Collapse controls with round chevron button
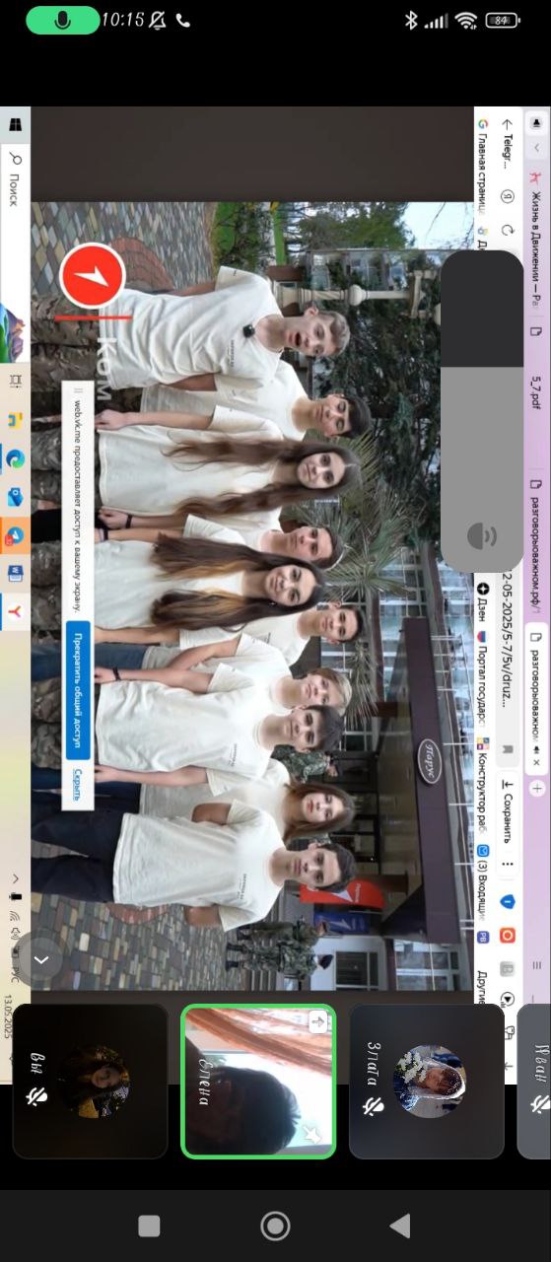 (40, 958)
